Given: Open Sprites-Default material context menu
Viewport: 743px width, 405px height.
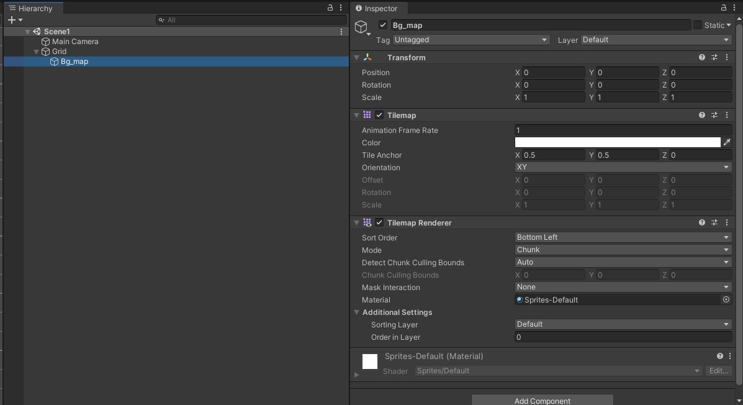Looking at the screenshot, I should pyautogui.click(x=730, y=356).
